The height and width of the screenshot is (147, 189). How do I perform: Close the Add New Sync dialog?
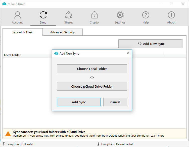128,53
